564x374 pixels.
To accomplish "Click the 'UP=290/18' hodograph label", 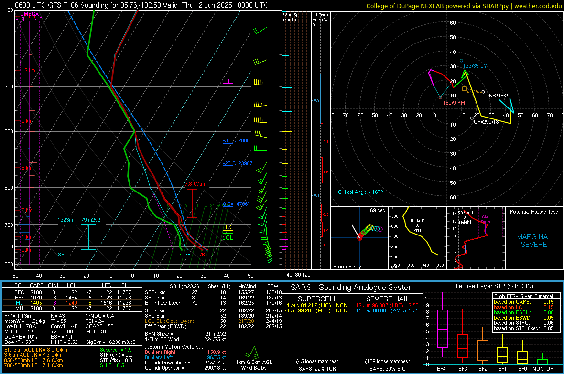I will 486,122.
